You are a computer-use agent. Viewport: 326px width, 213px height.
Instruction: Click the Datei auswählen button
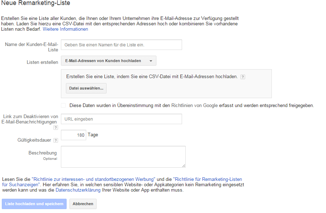click(86, 88)
